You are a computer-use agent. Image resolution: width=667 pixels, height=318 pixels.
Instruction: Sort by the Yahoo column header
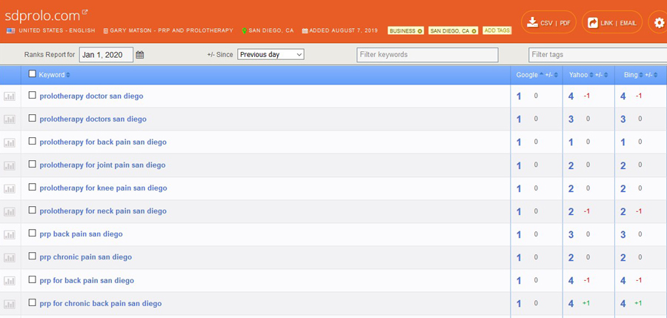click(578, 75)
